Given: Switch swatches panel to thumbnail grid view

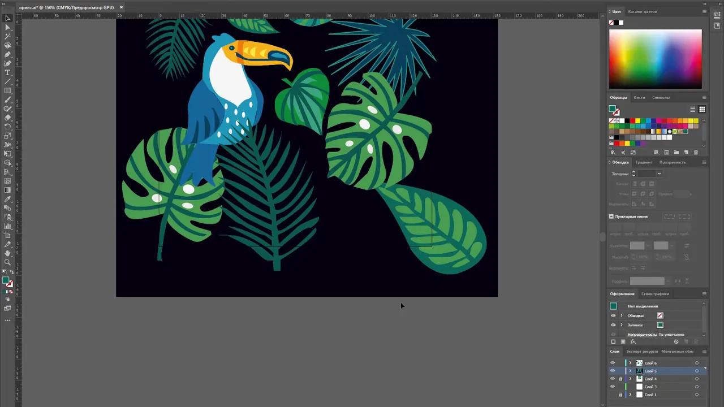Looking at the screenshot, I should pos(702,110).
